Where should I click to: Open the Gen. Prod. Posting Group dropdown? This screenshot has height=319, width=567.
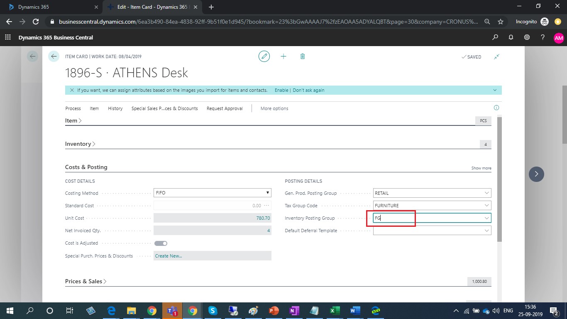486,193
